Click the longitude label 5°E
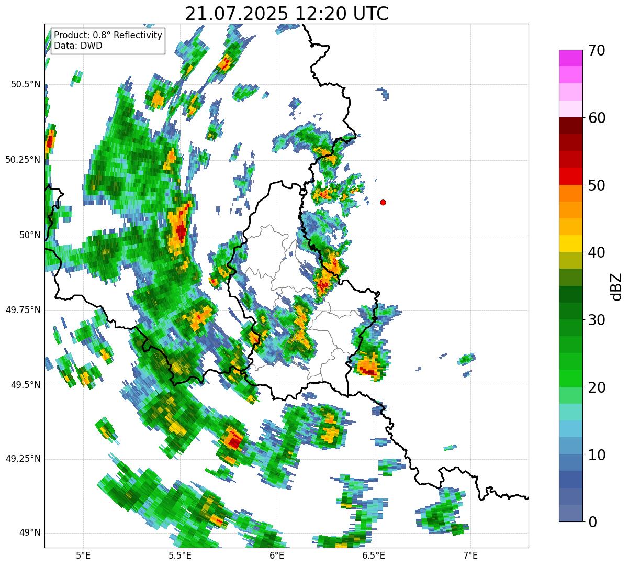The image size is (629, 566). [x=83, y=555]
